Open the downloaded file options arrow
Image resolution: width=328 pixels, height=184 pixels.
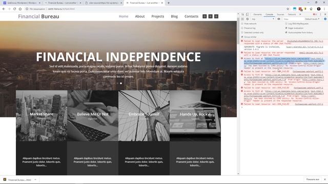click(35, 179)
